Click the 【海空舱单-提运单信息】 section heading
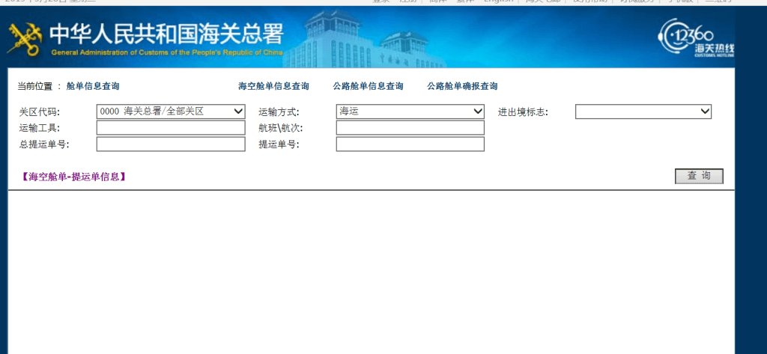Viewport: 767px width, 354px height. [73, 177]
